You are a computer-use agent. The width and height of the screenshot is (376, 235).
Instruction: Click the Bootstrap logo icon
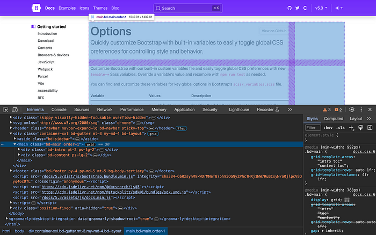click(x=36, y=8)
